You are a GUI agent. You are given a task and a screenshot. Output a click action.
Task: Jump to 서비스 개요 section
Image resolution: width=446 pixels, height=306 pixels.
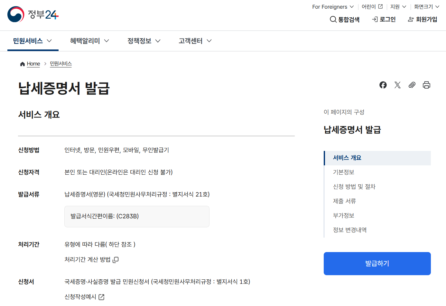[x=377, y=158]
